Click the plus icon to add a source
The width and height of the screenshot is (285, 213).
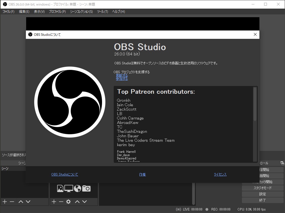pos(54,202)
